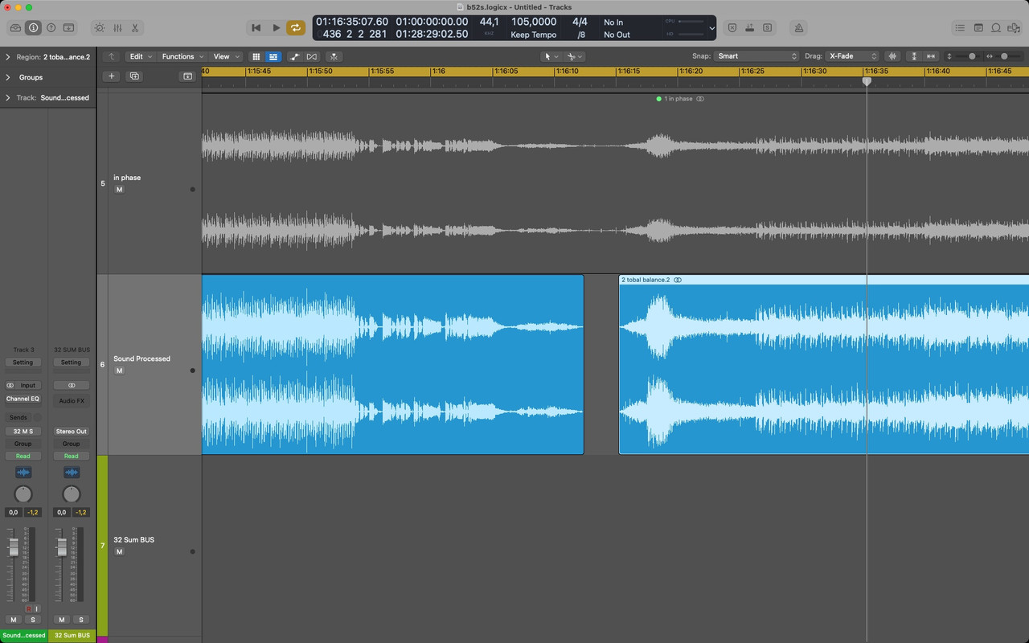Viewport: 1029px width, 643px height.
Task: Expand the Groups disclosure triangle
Action: pyautogui.click(x=8, y=77)
